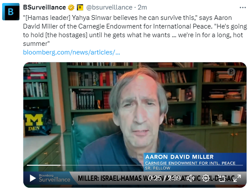Seek along the video progress bar
The height and width of the screenshot is (189, 250).
tap(135, 165)
